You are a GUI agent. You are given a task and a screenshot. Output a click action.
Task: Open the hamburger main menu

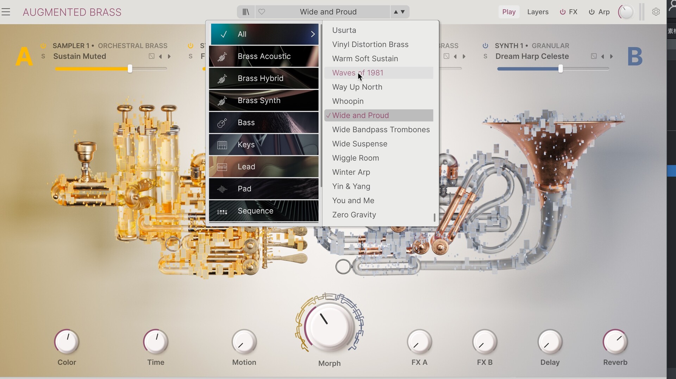pos(6,12)
